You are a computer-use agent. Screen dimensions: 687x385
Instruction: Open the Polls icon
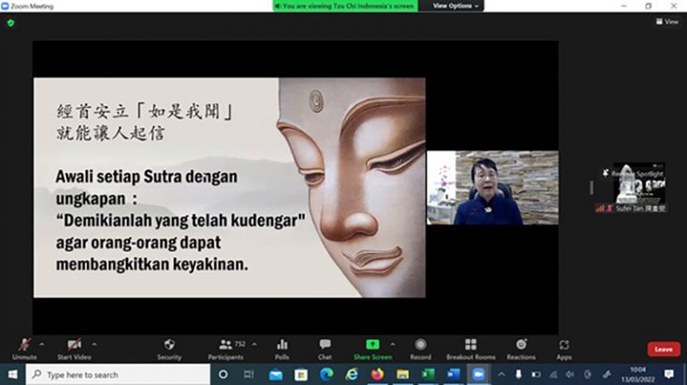pyautogui.click(x=282, y=347)
